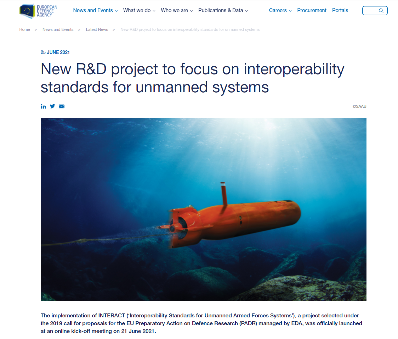Expand chevron next to Who we are
398x339 pixels.
[191, 11]
